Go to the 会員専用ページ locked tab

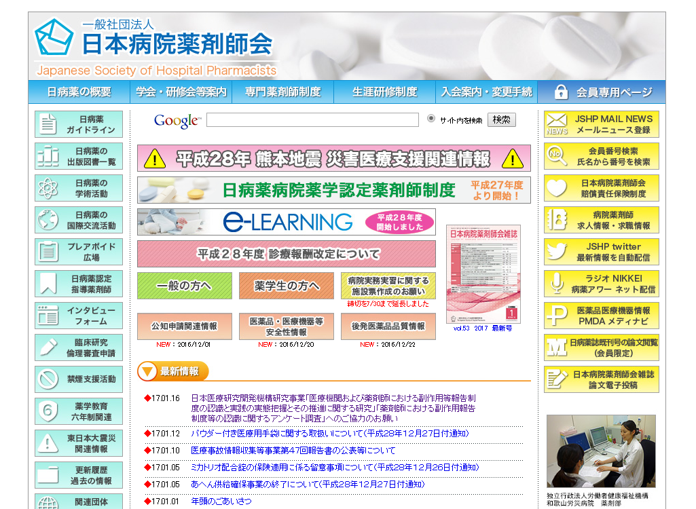[604, 92]
